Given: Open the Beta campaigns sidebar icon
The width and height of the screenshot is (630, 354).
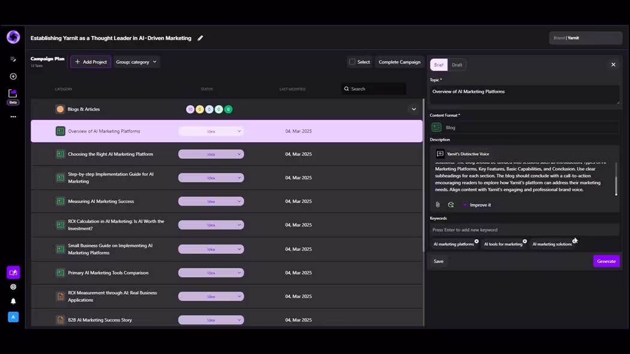Looking at the screenshot, I should (x=13, y=96).
